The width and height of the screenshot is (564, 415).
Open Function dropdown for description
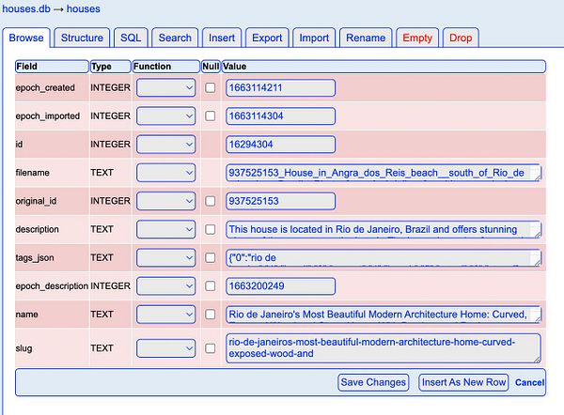point(165,229)
